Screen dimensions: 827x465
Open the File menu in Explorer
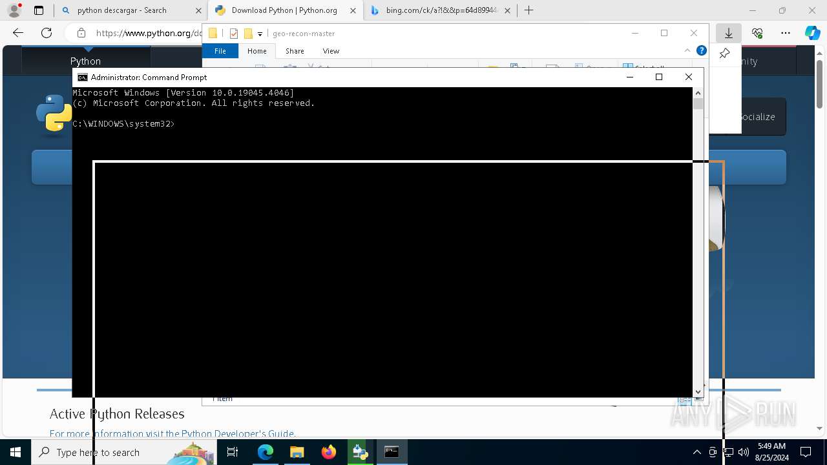tap(220, 50)
